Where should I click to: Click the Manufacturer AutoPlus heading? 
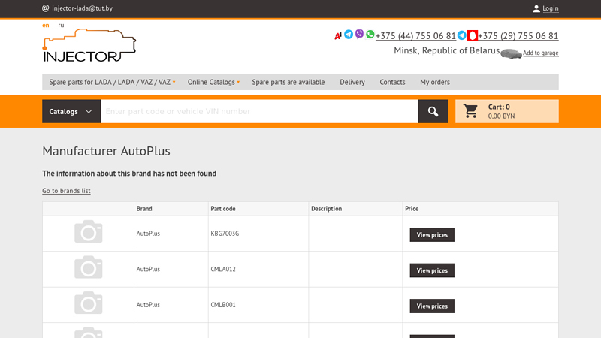coord(106,151)
